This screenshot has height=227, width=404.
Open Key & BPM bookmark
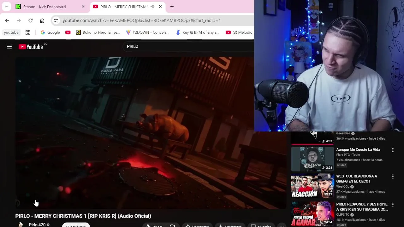[x=198, y=32]
